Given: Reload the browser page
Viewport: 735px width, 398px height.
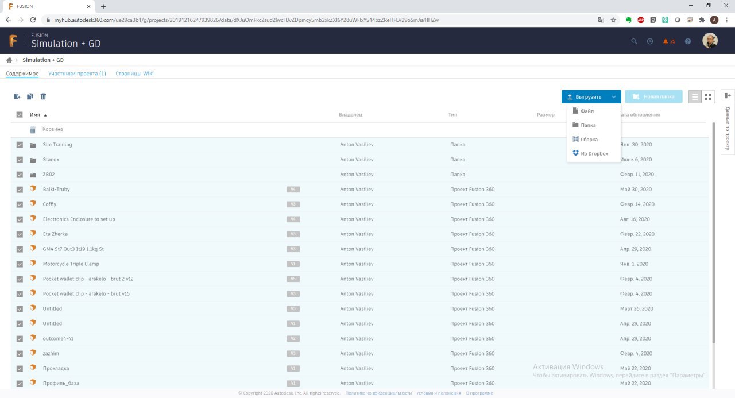Looking at the screenshot, I should (33, 20).
